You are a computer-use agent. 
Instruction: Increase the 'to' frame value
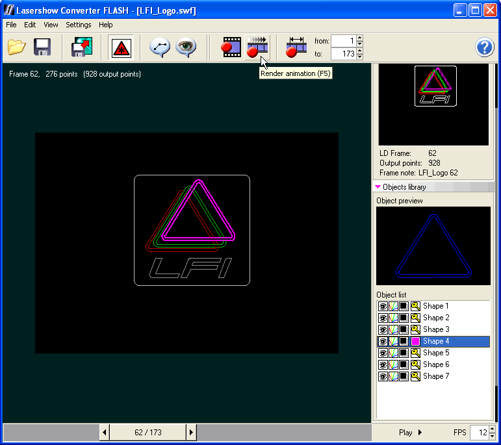pos(359,51)
